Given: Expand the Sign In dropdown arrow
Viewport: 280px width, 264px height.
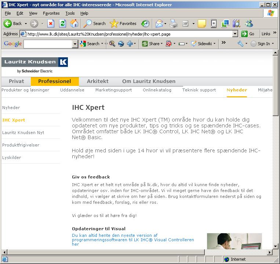Looking at the screenshot, I should [273, 44].
